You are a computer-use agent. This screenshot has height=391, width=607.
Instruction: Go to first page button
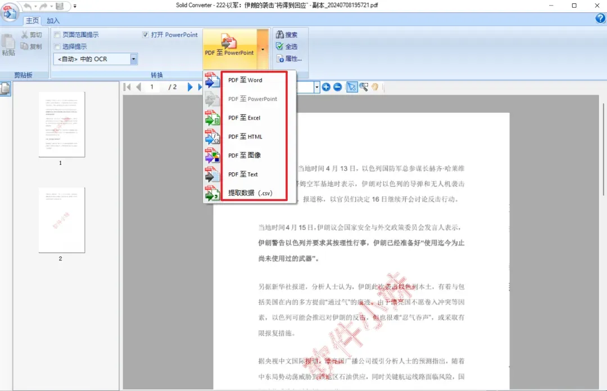point(127,87)
